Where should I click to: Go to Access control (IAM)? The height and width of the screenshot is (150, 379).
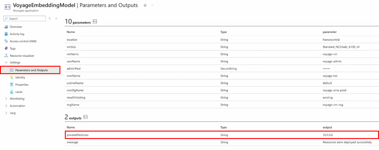pyautogui.click(x=23, y=41)
